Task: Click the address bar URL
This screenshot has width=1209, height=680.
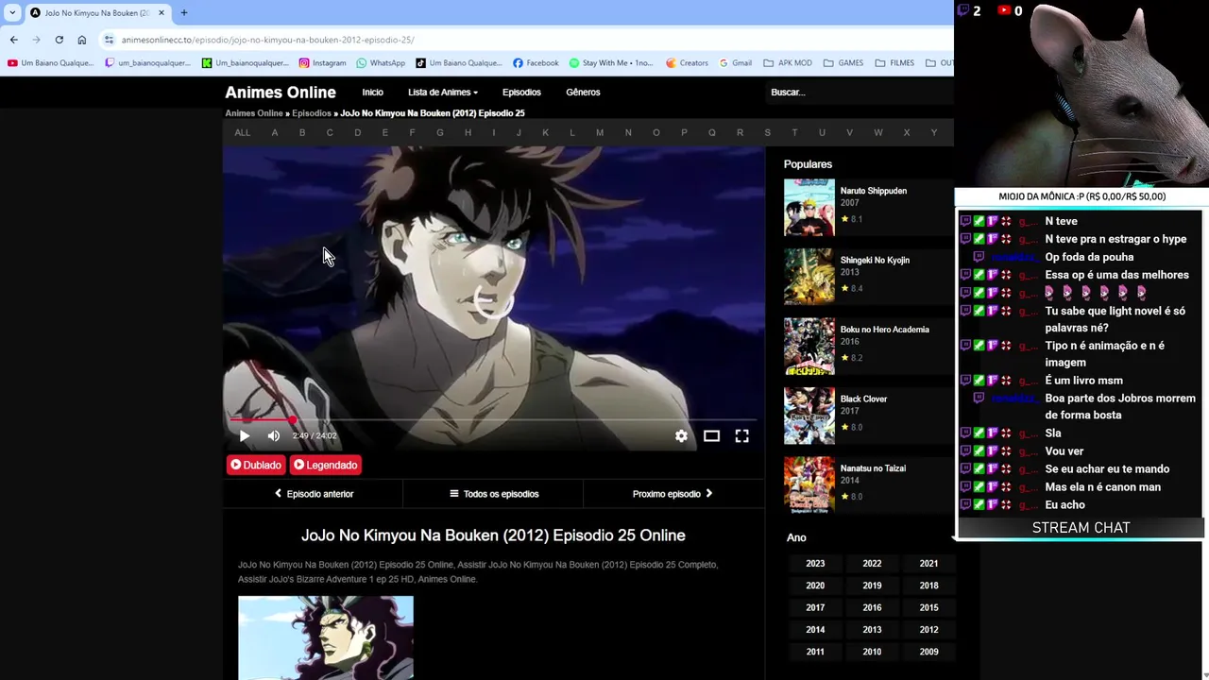Action: pos(267,40)
